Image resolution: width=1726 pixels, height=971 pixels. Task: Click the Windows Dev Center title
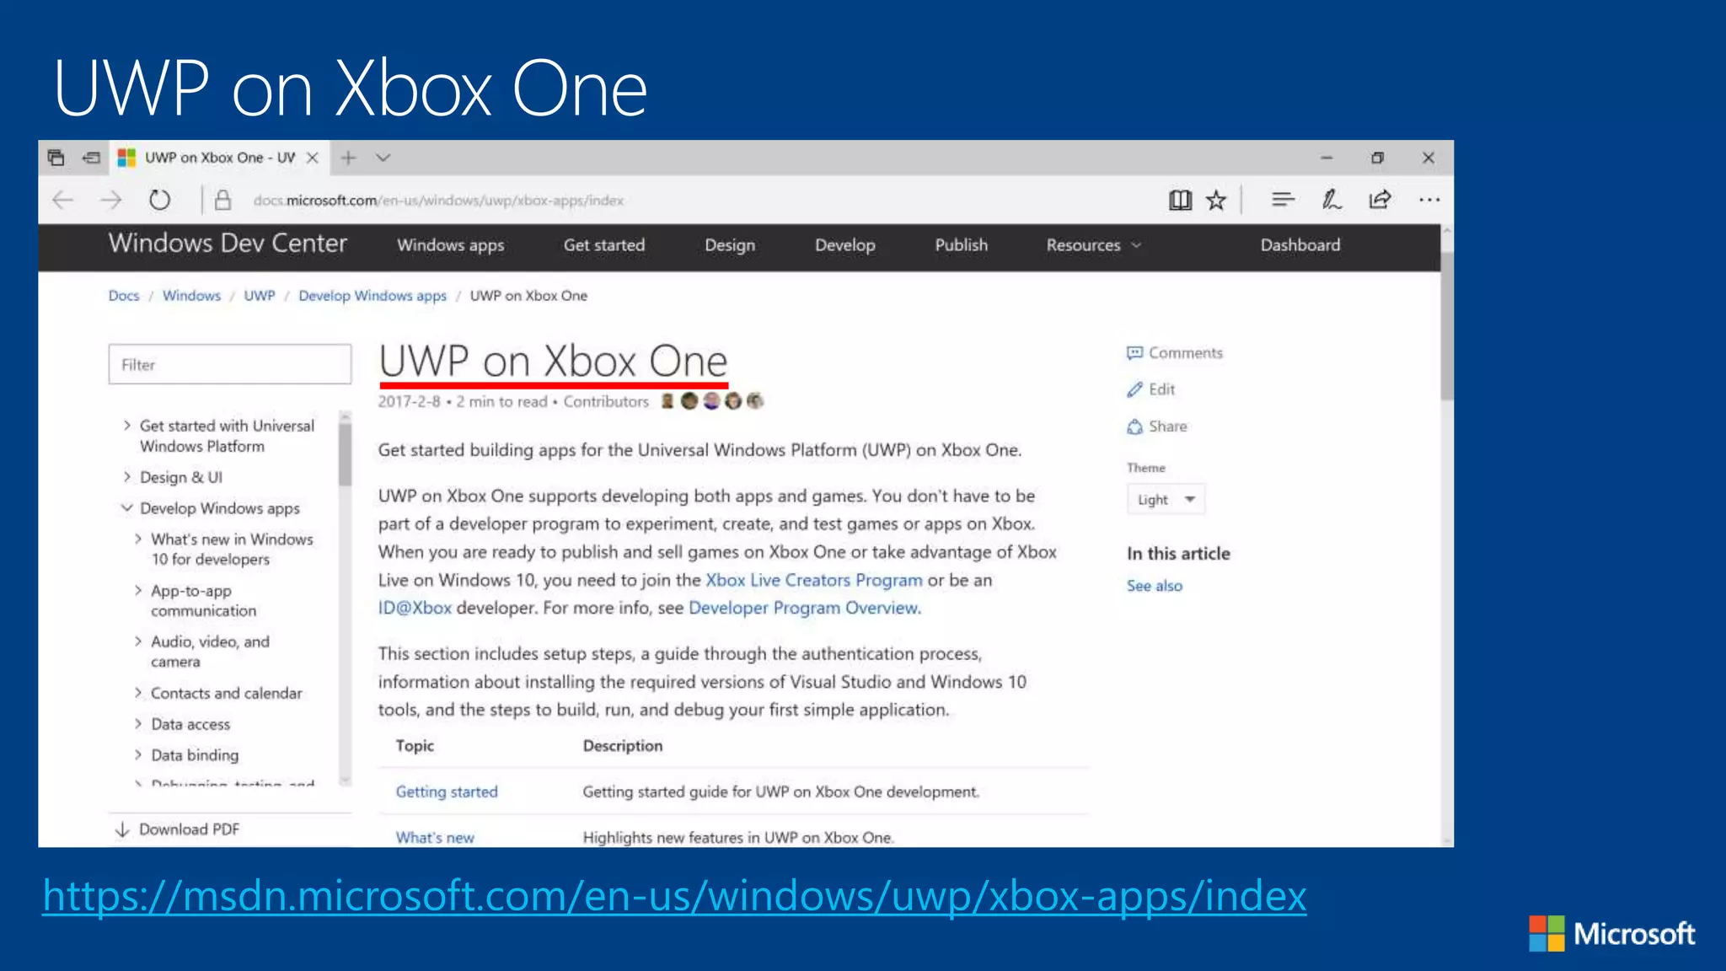click(x=228, y=244)
